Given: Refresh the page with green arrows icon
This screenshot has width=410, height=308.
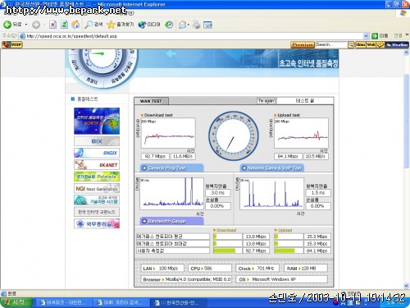Looking at the screenshot, I should click(64, 25).
